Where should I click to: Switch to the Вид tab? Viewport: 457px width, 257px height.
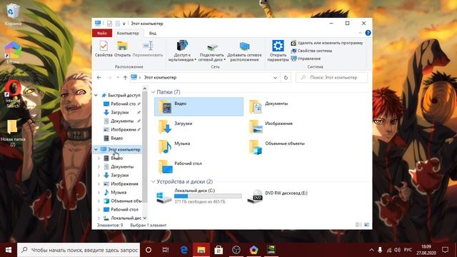click(x=152, y=34)
